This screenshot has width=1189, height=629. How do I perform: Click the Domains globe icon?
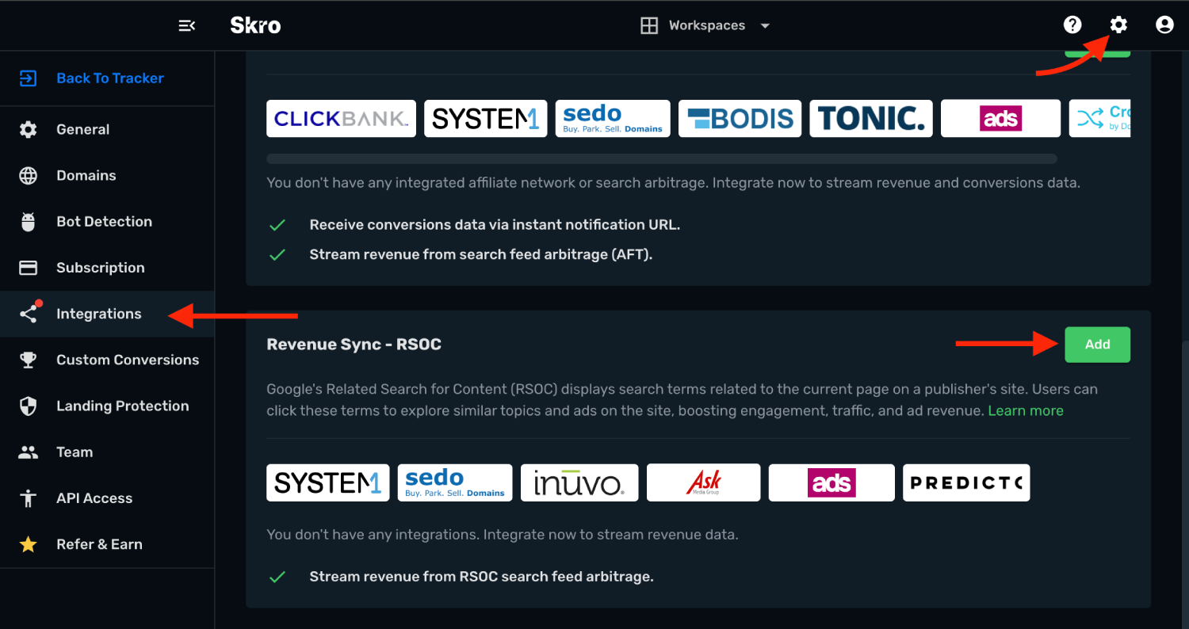[29, 175]
